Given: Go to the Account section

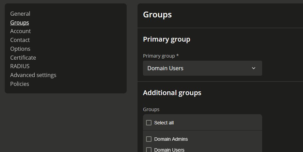Looking at the screenshot, I should (20, 31).
